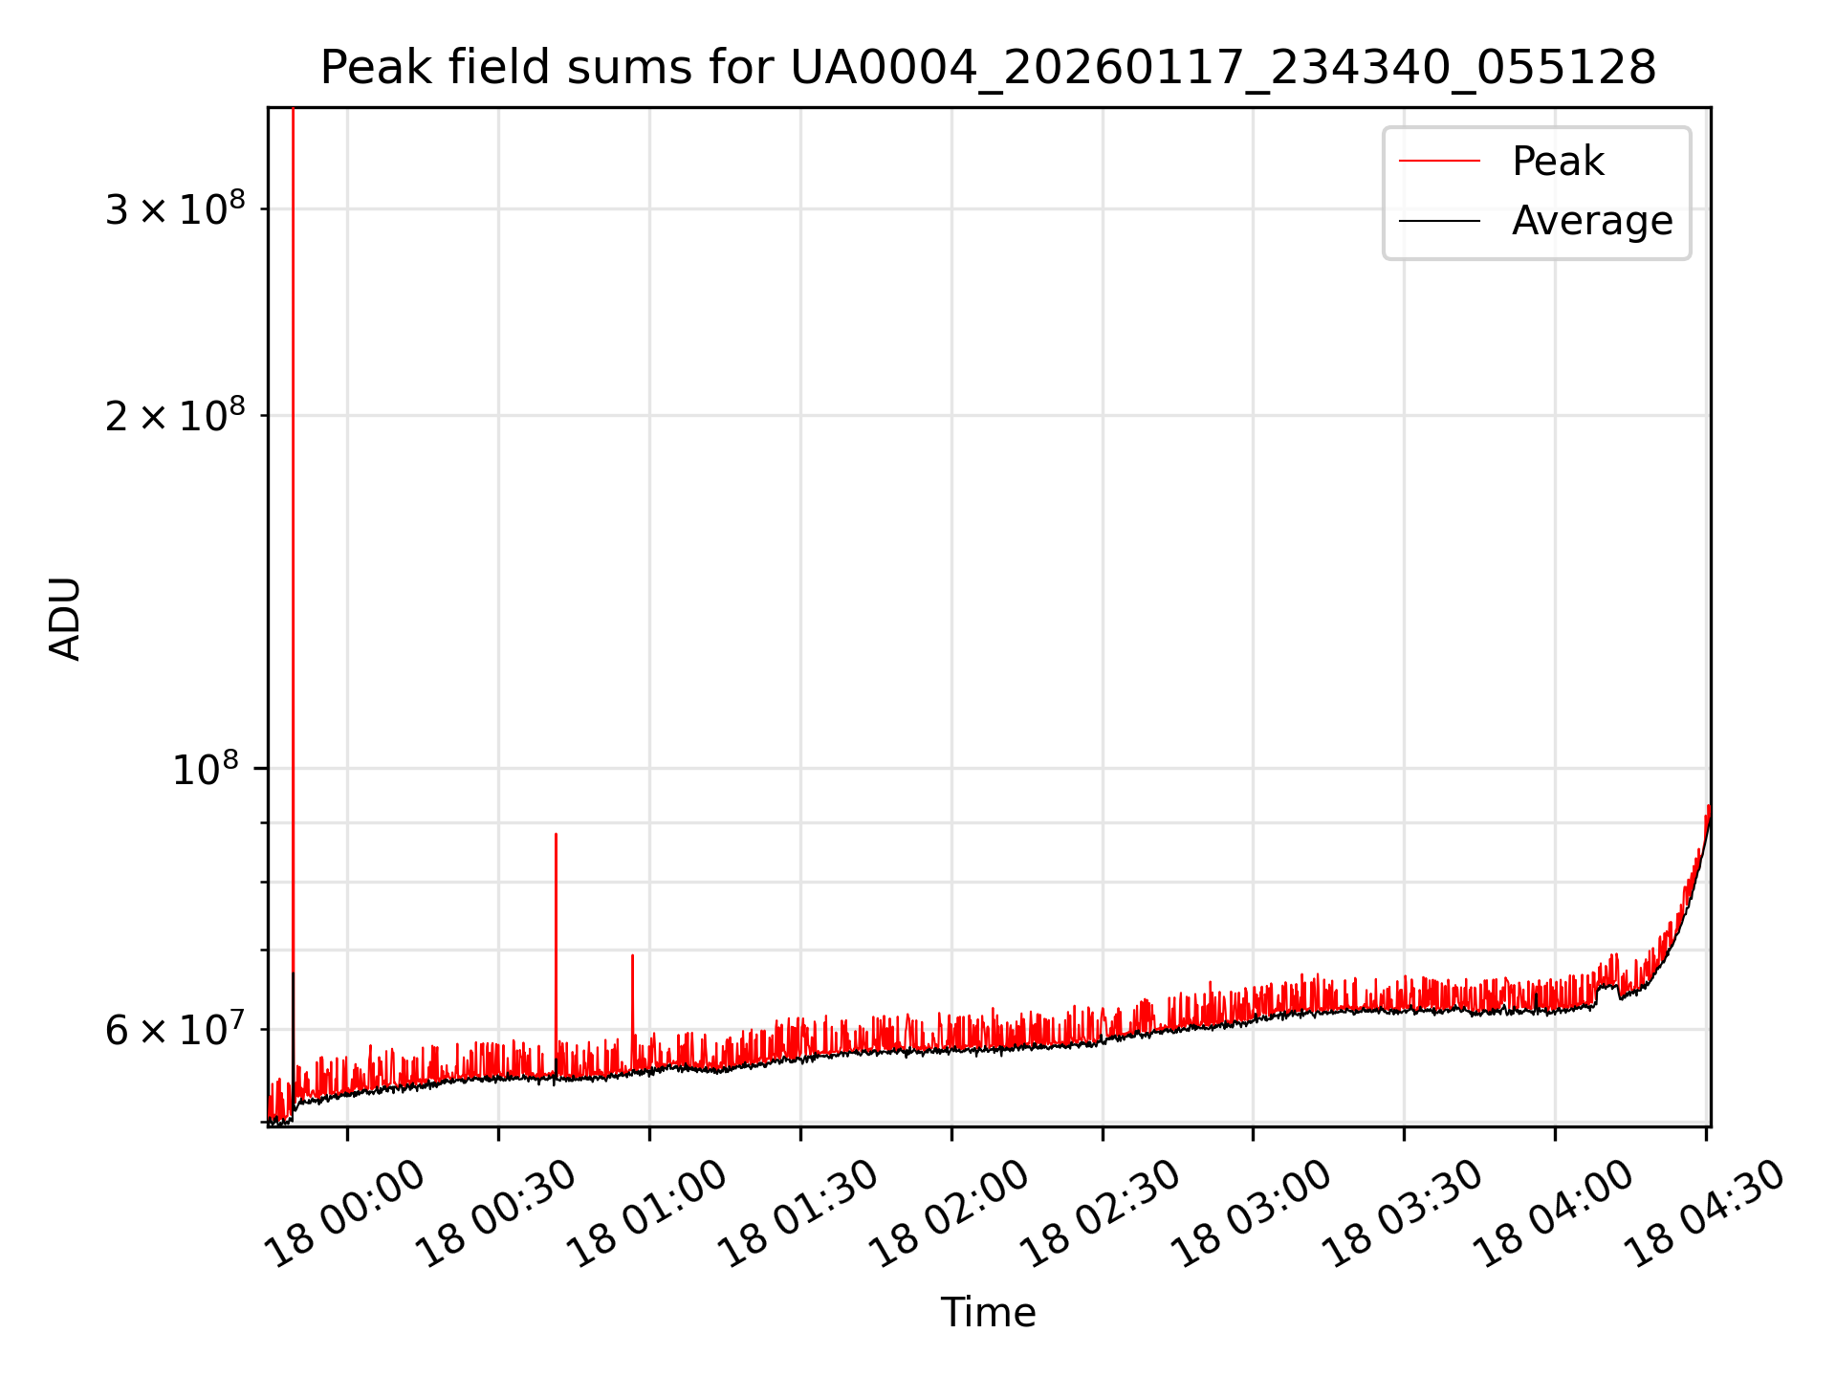The width and height of the screenshot is (1836, 1377).
Task: Click the Average legend label
Action: 1591,221
